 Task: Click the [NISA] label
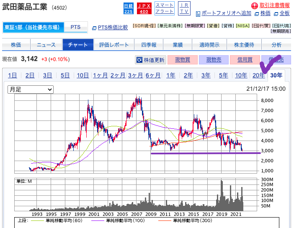coord(242,26)
